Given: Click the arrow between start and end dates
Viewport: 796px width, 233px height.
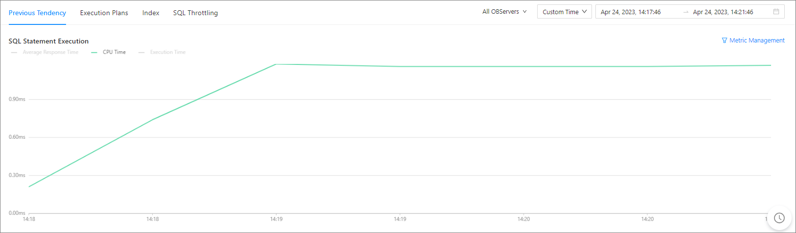Looking at the screenshot, I should coord(686,12).
